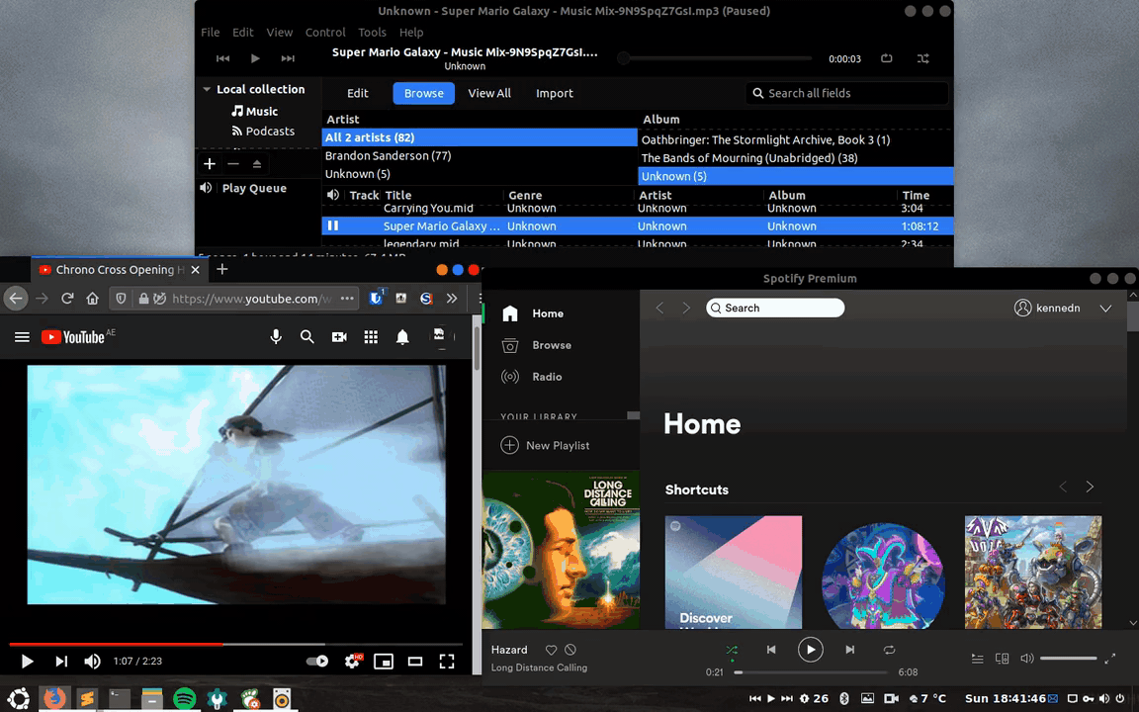Toggle the Browse button in Rhythmbox
The width and height of the screenshot is (1139, 712).
click(423, 93)
